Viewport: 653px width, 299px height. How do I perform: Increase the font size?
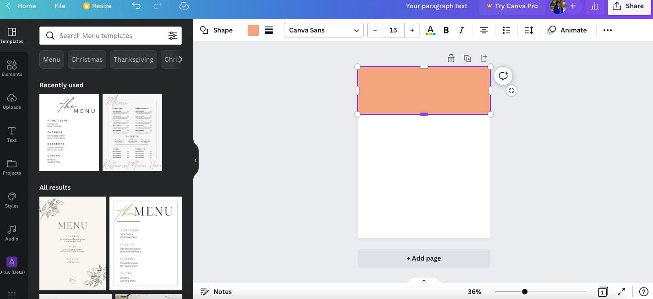tap(412, 30)
